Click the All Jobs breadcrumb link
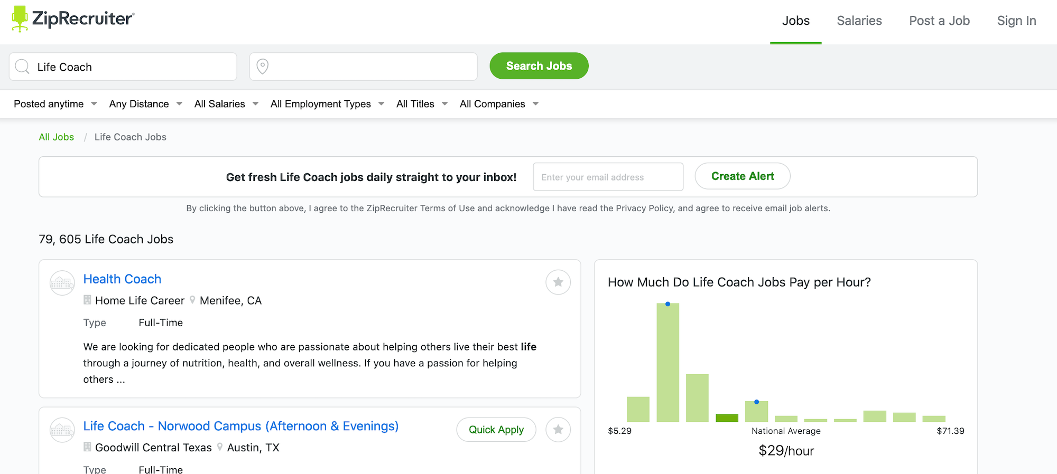 (57, 137)
